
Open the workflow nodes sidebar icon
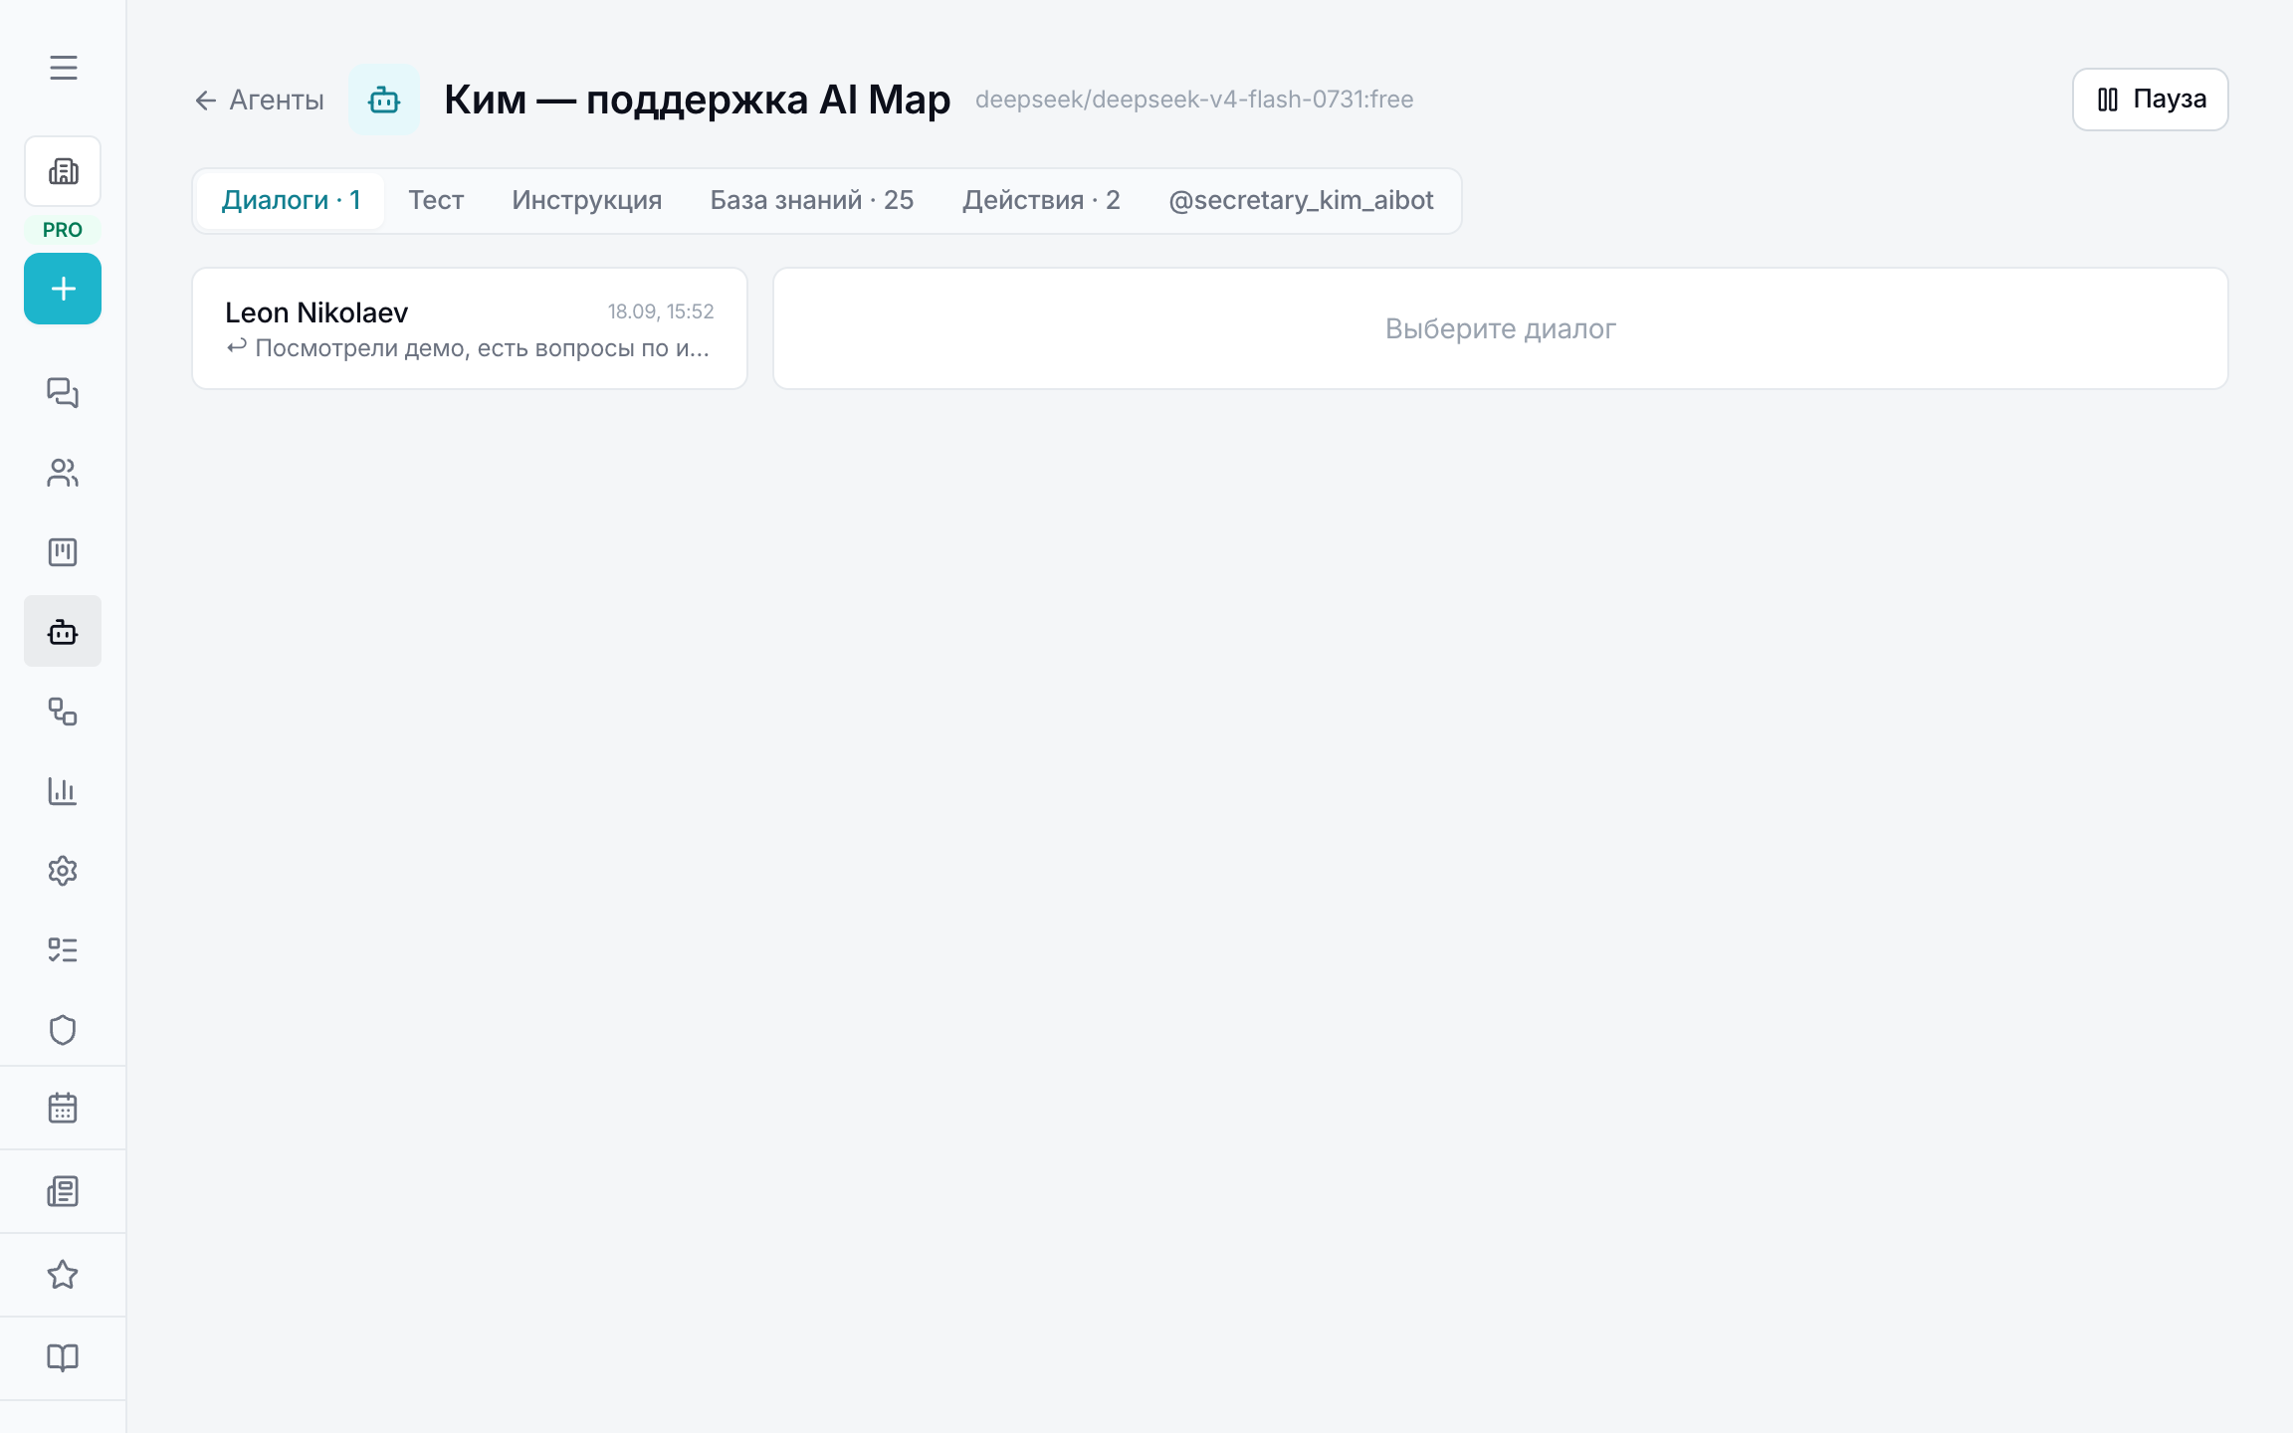coord(63,712)
